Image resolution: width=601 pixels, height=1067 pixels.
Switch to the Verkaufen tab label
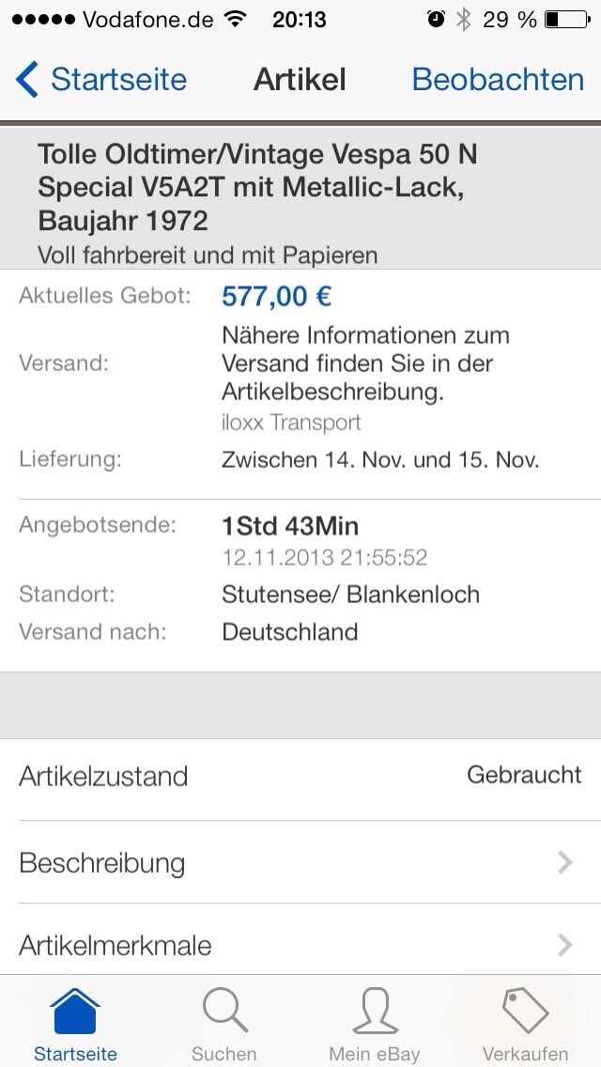[x=525, y=1054]
